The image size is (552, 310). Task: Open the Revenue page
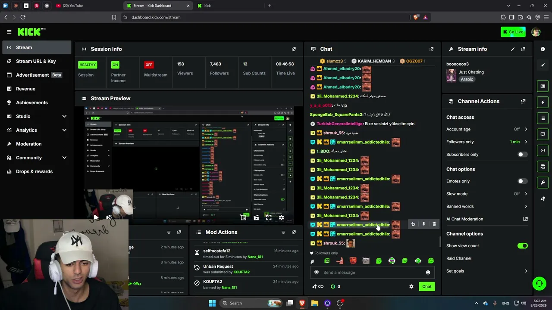[x=37, y=89]
